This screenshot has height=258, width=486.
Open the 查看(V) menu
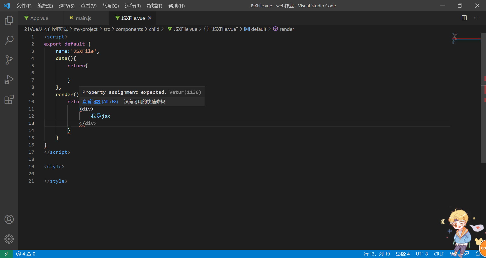(x=88, y=6)
